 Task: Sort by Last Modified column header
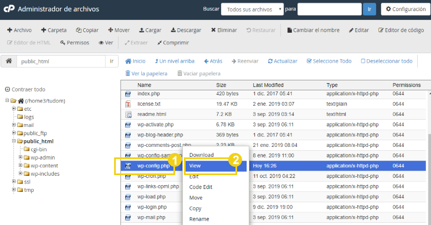pyautogui.click(x=268, y=85)
